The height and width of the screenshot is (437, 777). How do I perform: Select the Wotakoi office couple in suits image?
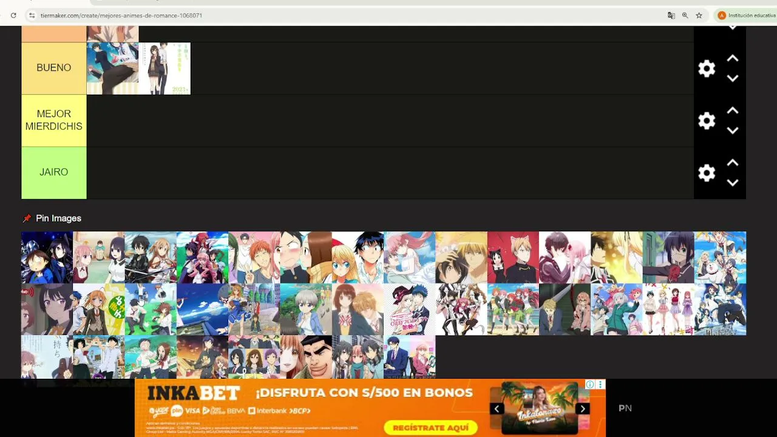(410, 357)
